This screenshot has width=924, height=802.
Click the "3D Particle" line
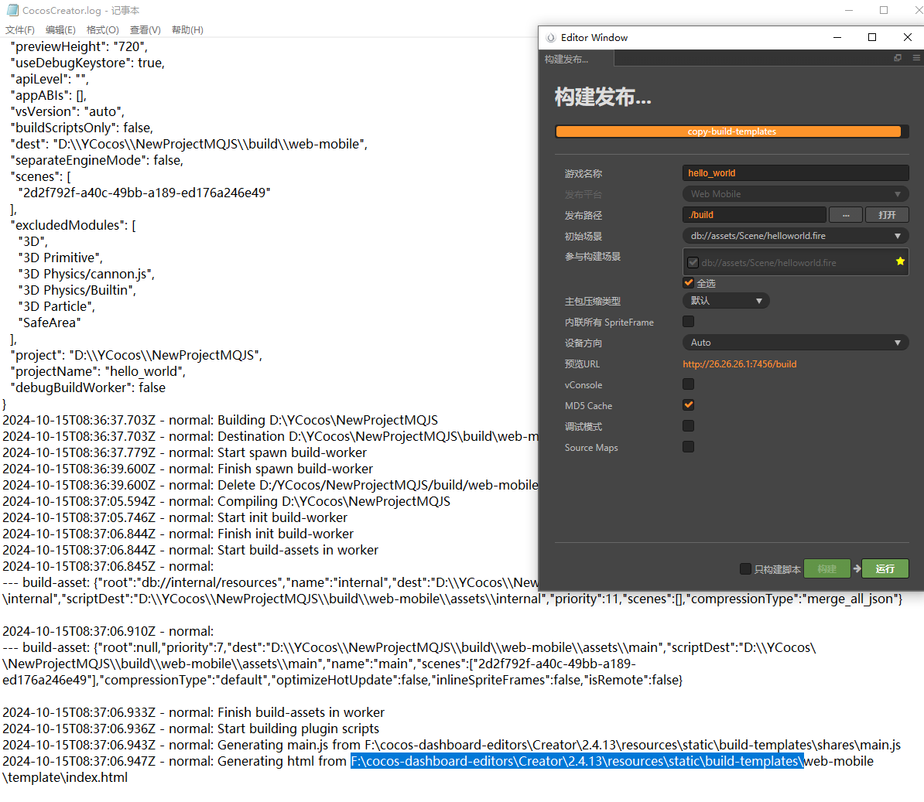(56, 307)
